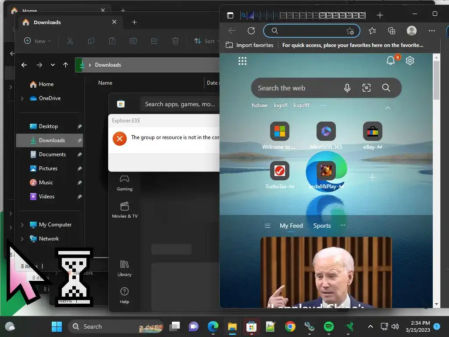Toggle Edge vertical tabs button

click(x=230, y=15)
